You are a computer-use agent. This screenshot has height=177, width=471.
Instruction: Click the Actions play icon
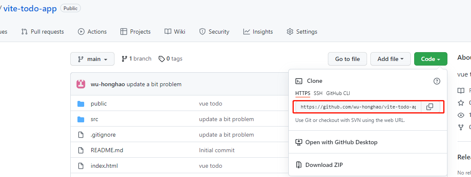coord(81,32)
